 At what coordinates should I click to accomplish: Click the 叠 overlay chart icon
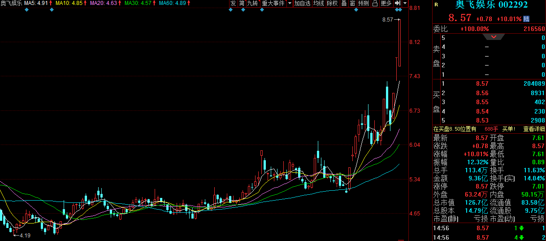344,4
